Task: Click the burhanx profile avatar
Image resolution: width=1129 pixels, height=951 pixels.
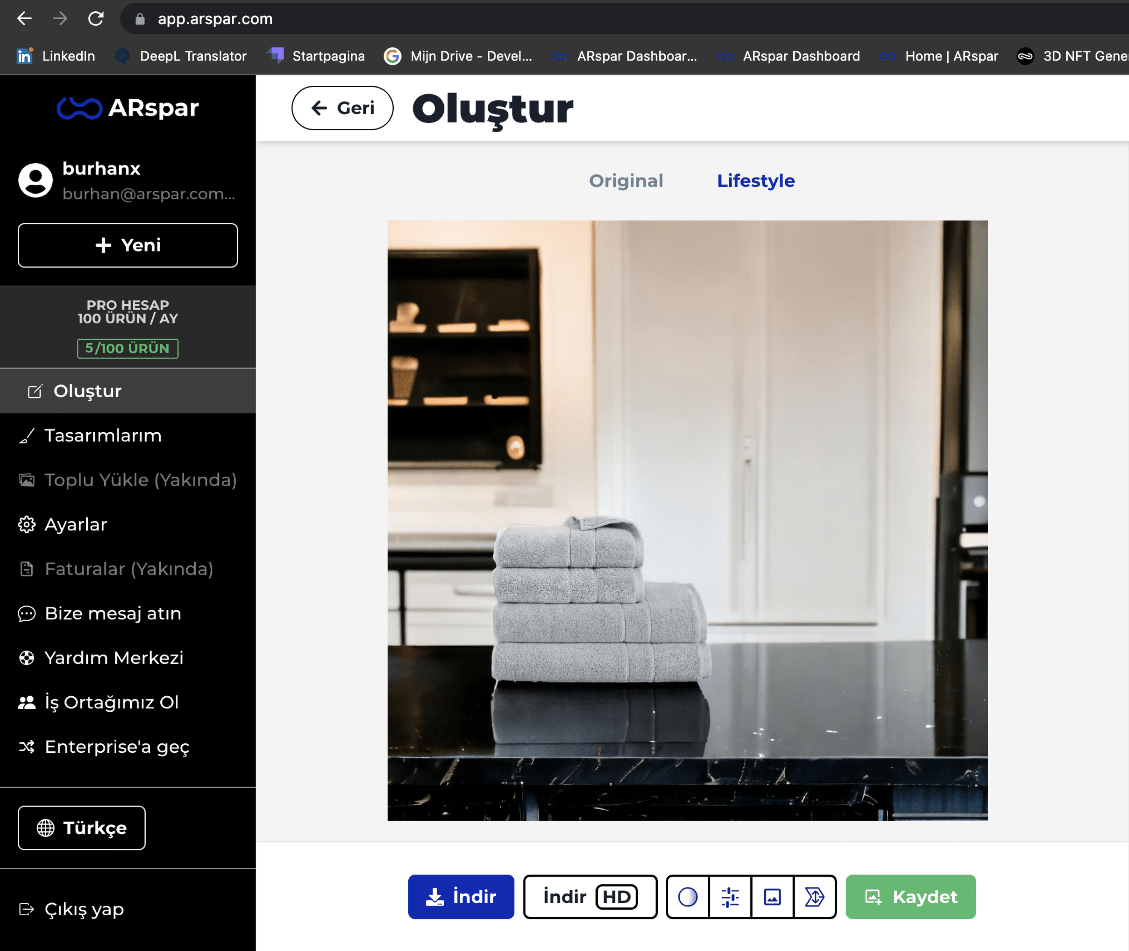Action: pos(36,180)
